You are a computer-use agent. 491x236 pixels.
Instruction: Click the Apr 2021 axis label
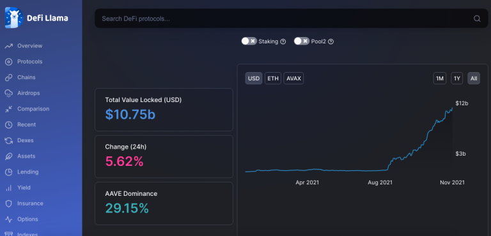point(307,182)
